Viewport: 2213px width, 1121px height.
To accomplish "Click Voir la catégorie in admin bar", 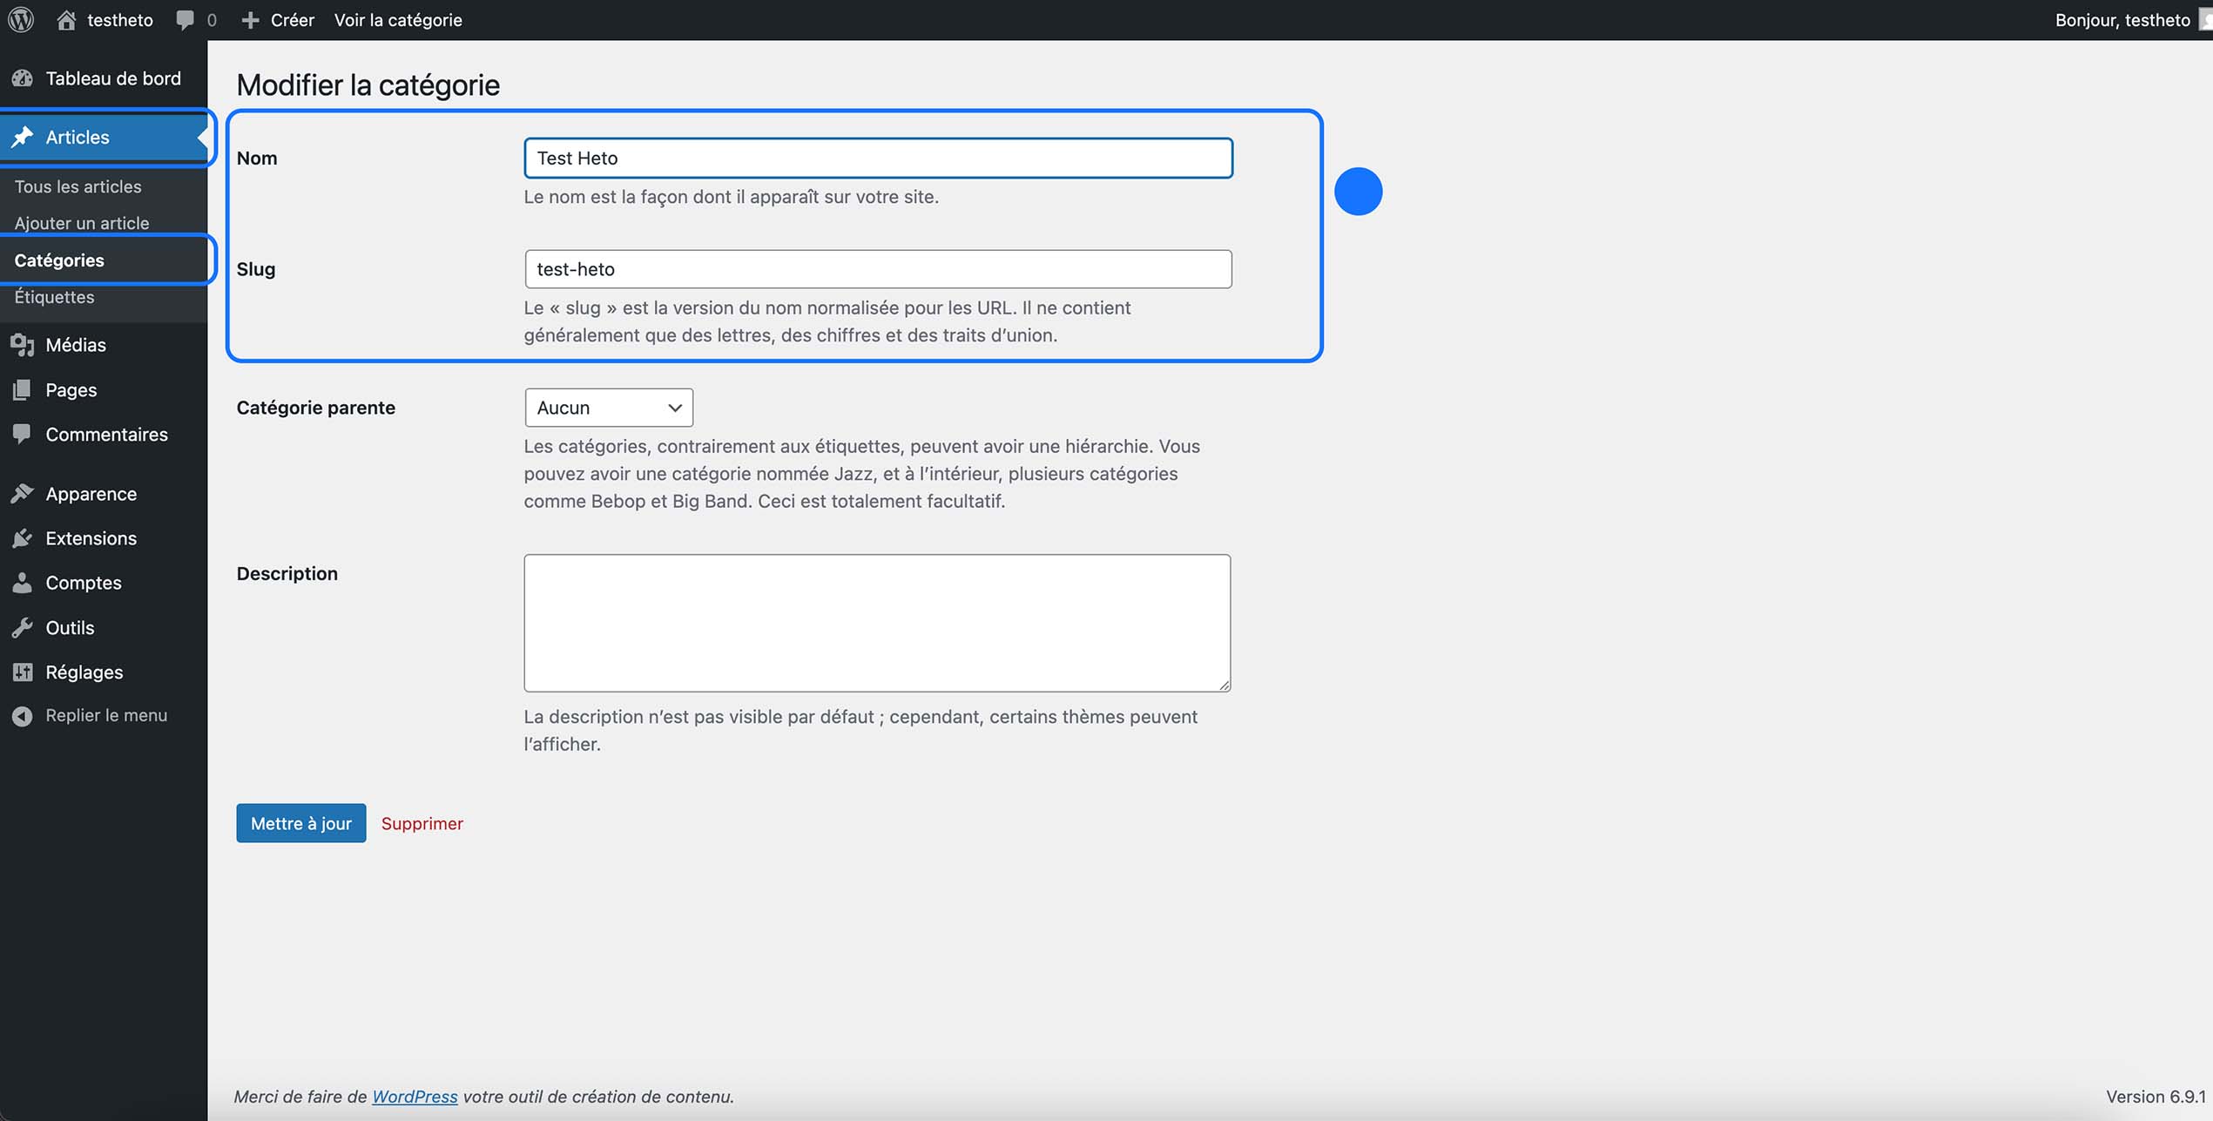I will [x=398, y=19].
